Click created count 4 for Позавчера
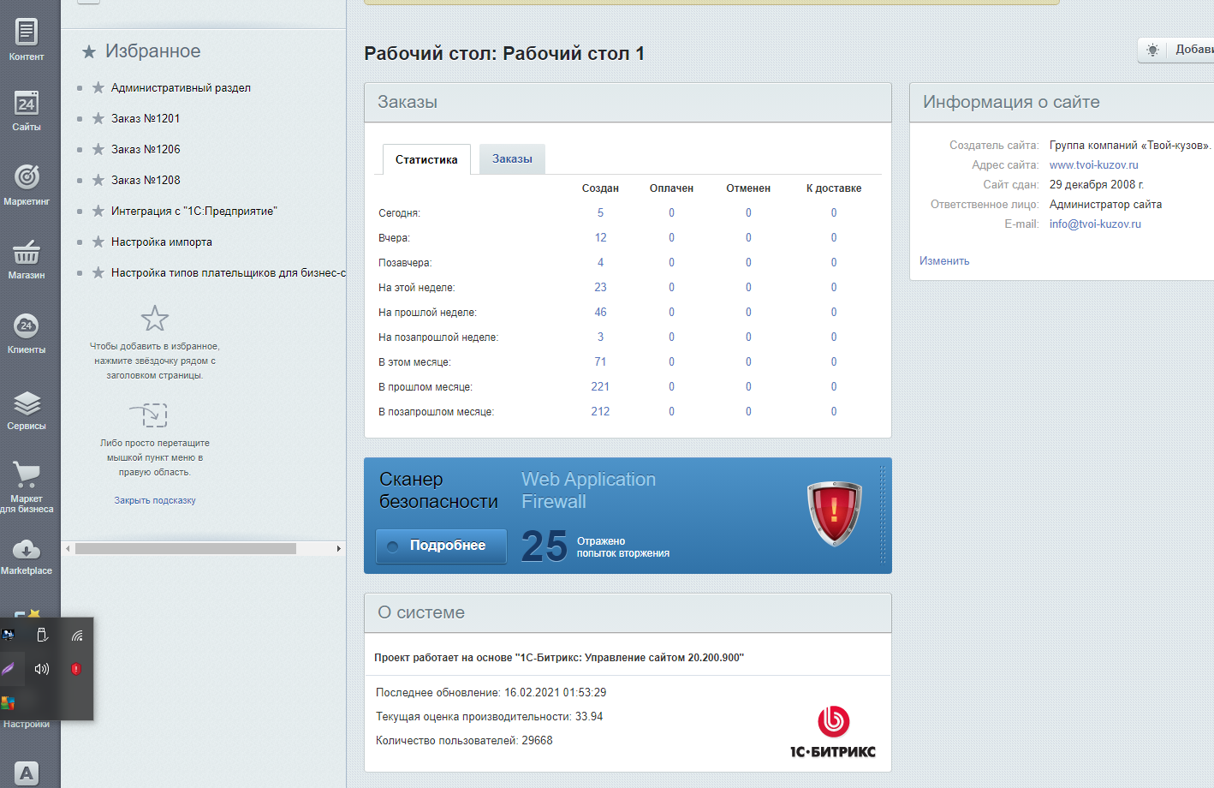This screenshot has height=788, width=1214. click(x=600, y=262)
